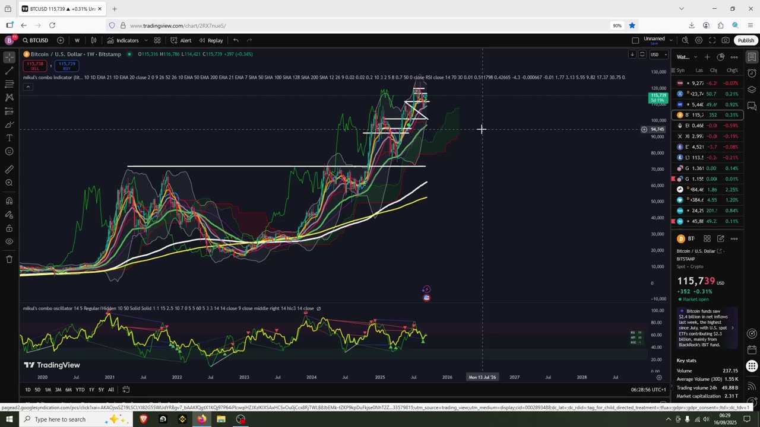
Task: Open Brave browser from taskbar
Action: pyautogui.click(x=143, y=419)
